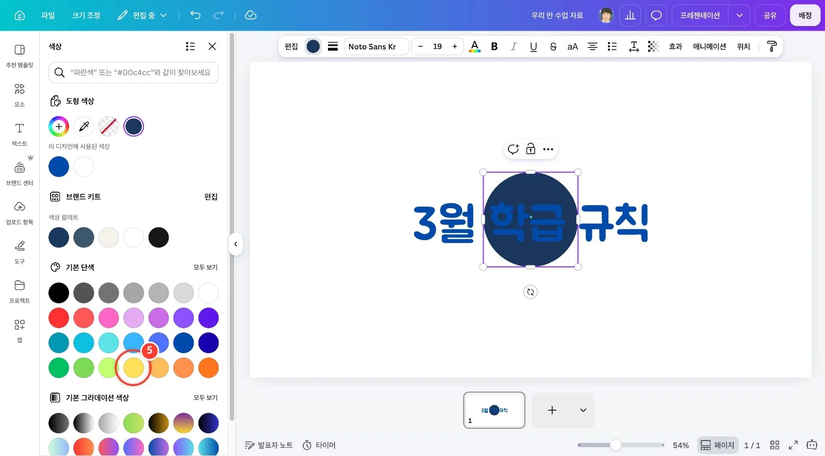Open 편집 중 mode dropdown
The width and height of the screenshot is (825, 456).
click(142, 15)
